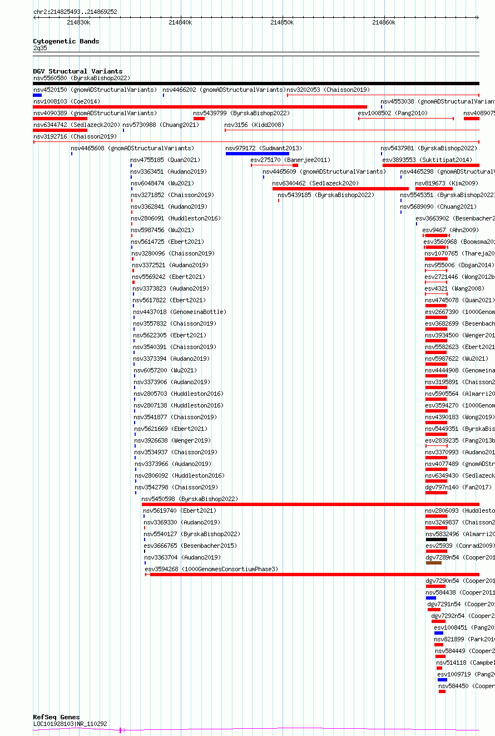Click the red bar for nsv1008103 (Coe2014)
This screenshot has height=736, width=495.
click(200, 107)
